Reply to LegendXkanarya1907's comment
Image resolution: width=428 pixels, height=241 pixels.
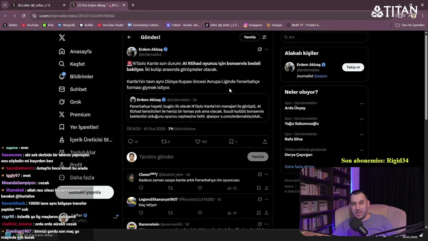point(141,213)
